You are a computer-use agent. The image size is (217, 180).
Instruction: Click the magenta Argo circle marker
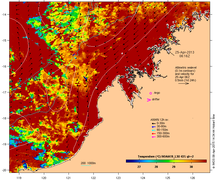[x=151, y=93]
